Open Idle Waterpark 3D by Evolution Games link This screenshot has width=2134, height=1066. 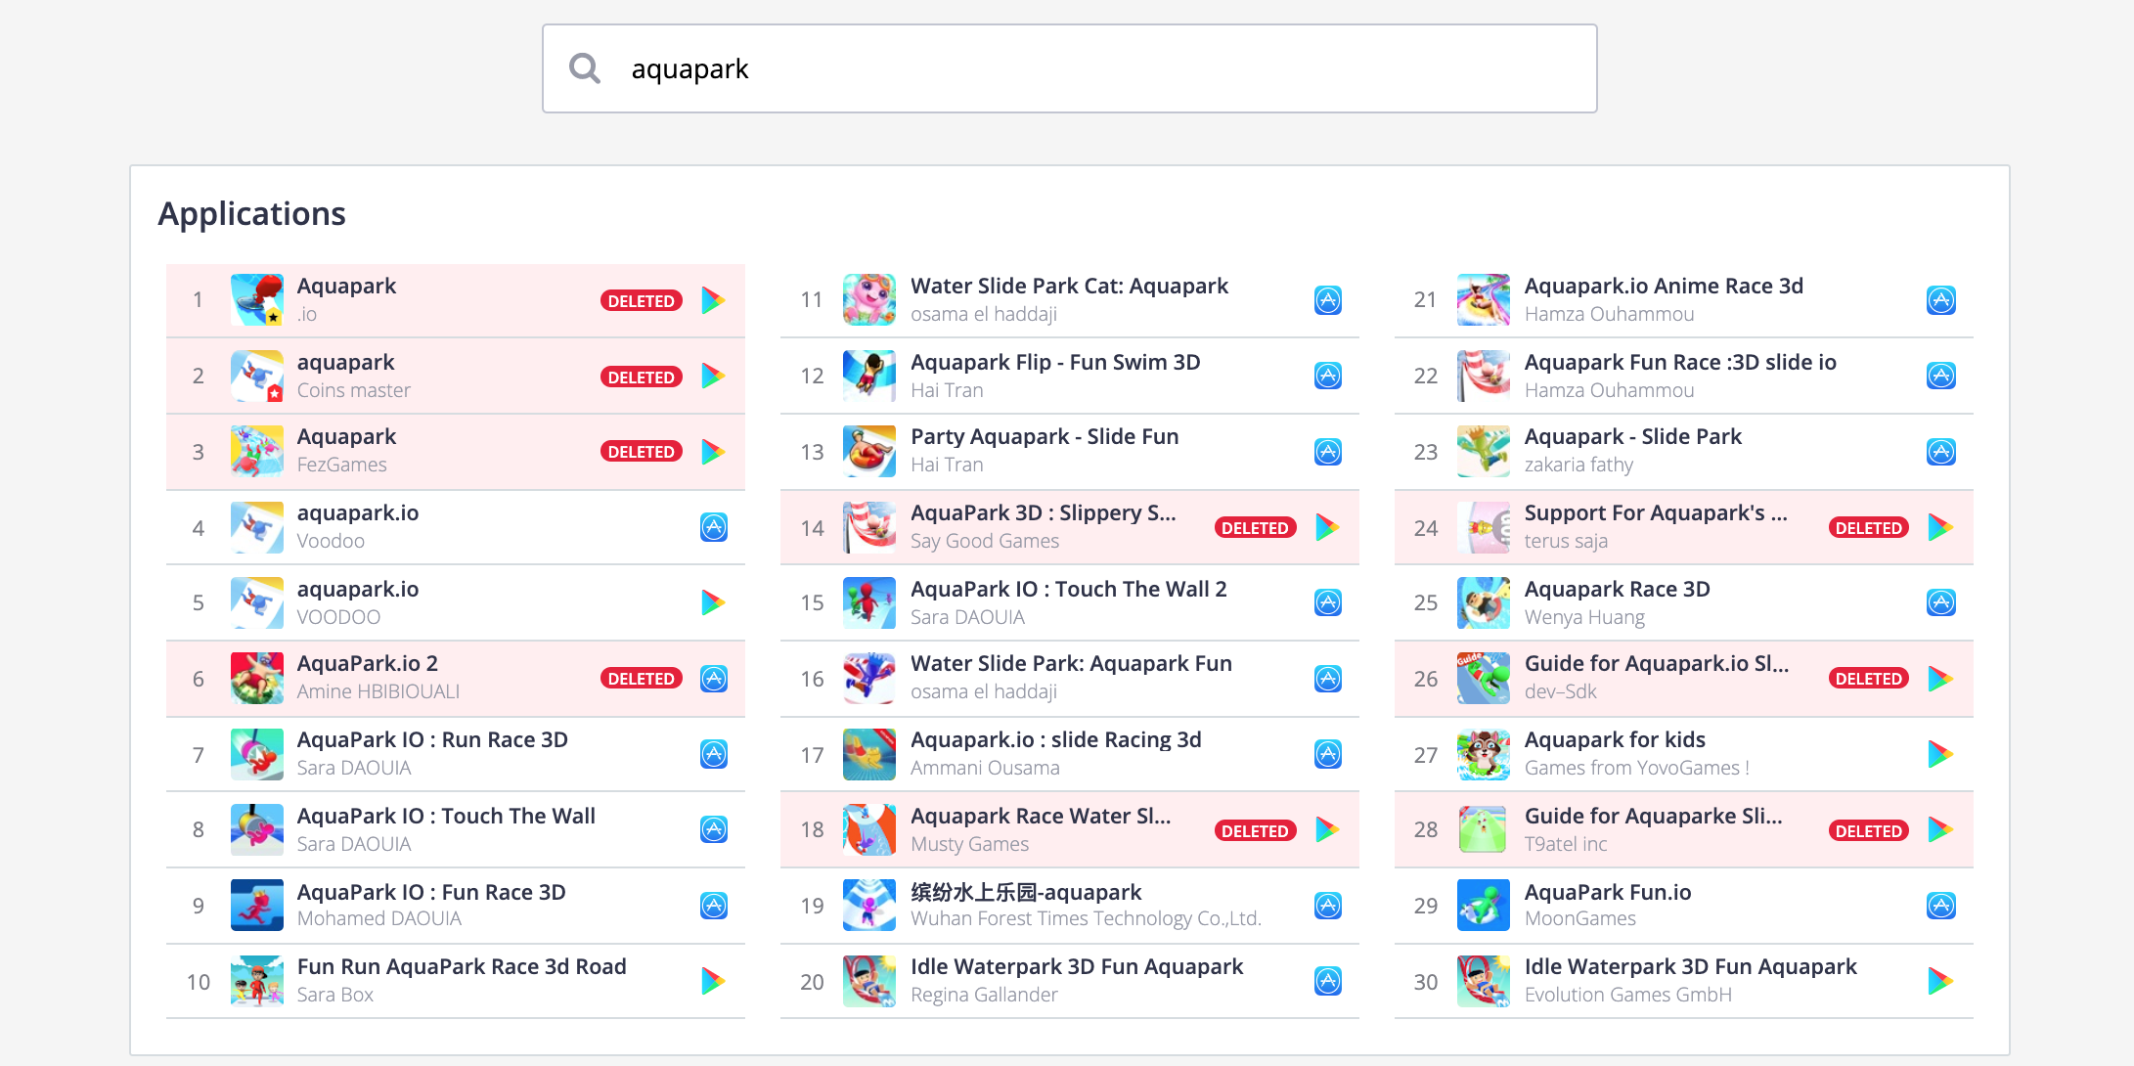coord(1690,966)
